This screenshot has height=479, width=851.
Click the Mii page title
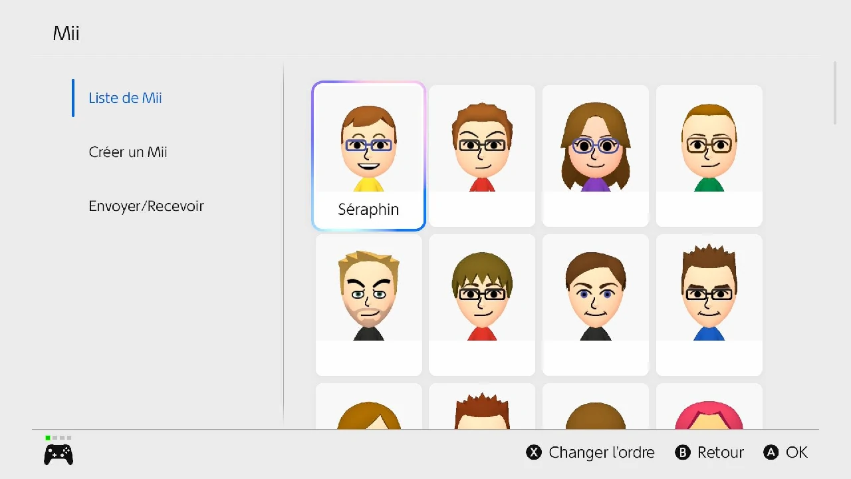66,33
